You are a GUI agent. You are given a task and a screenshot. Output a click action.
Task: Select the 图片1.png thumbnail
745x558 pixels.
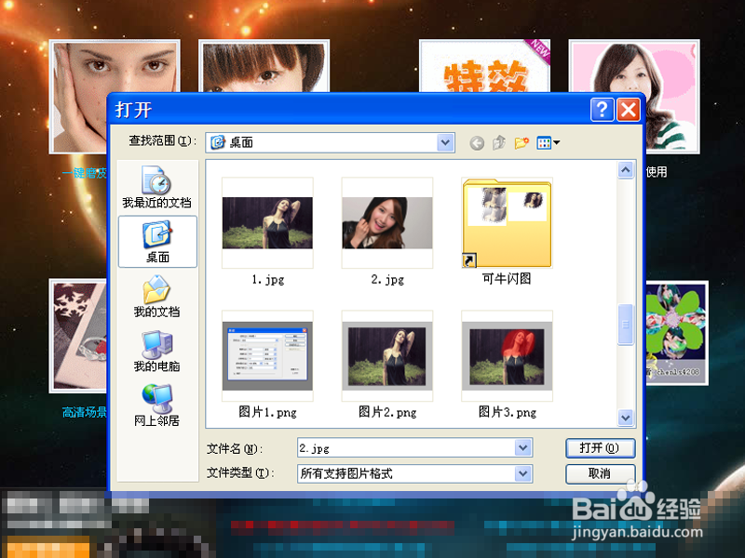(267, 356)
